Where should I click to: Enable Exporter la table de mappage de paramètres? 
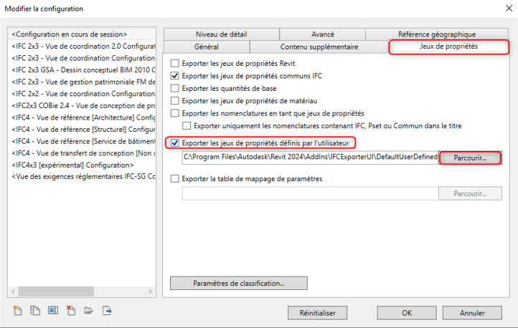pyautogui.click(x=176, y=178)
